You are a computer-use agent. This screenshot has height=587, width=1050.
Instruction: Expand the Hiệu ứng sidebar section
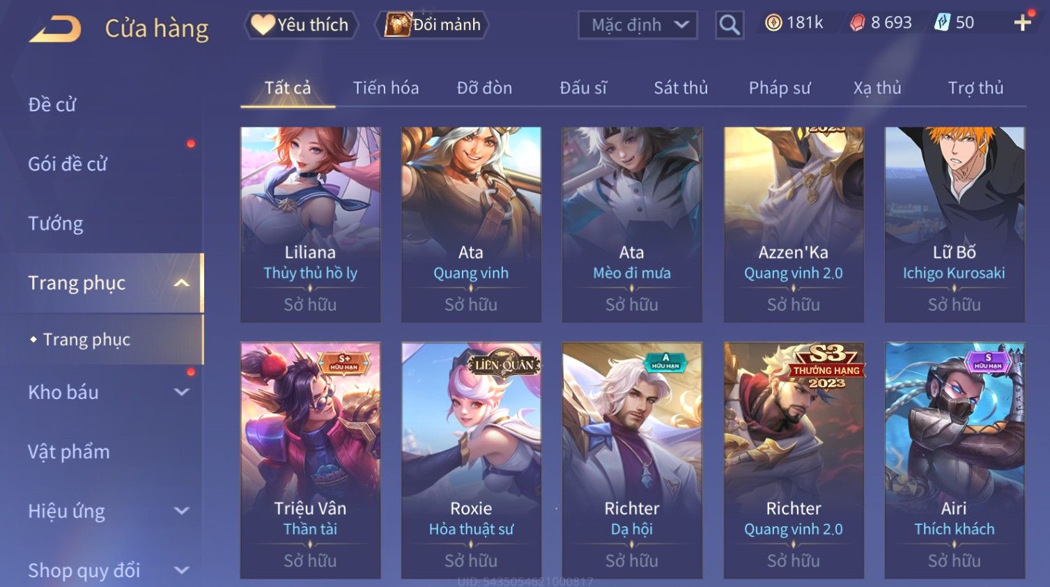(x=181, y=511)
